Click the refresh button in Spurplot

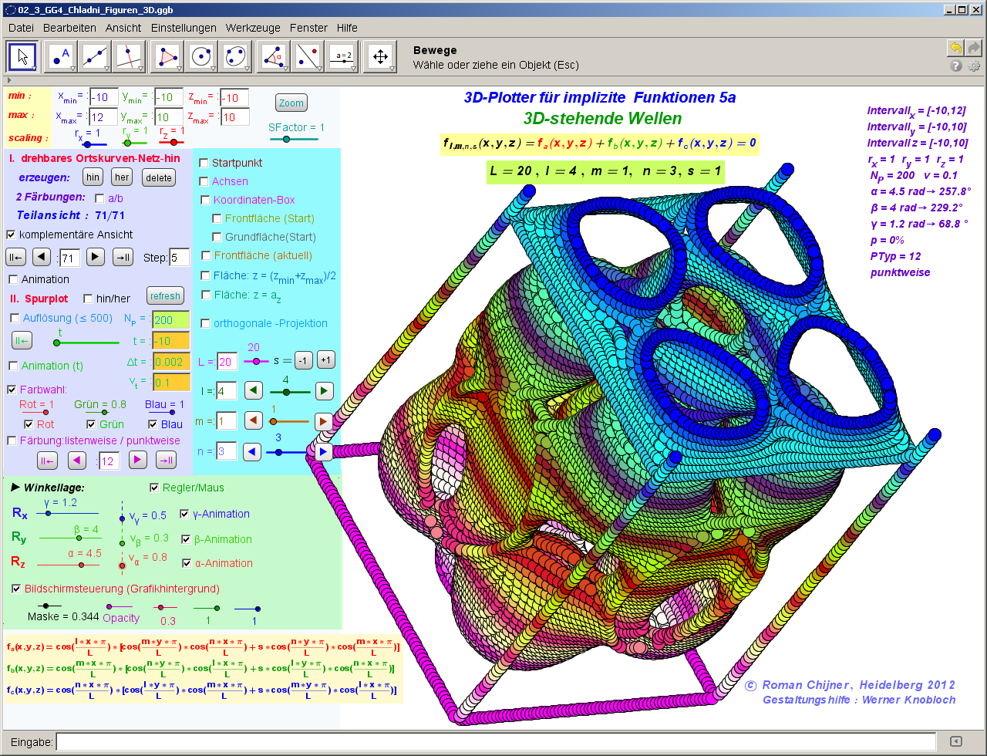(x=166, y=296)
